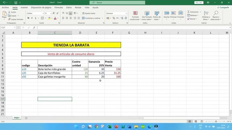
Task: Click the Pegar (paste) clipboard icon
Action: point(4,14)
